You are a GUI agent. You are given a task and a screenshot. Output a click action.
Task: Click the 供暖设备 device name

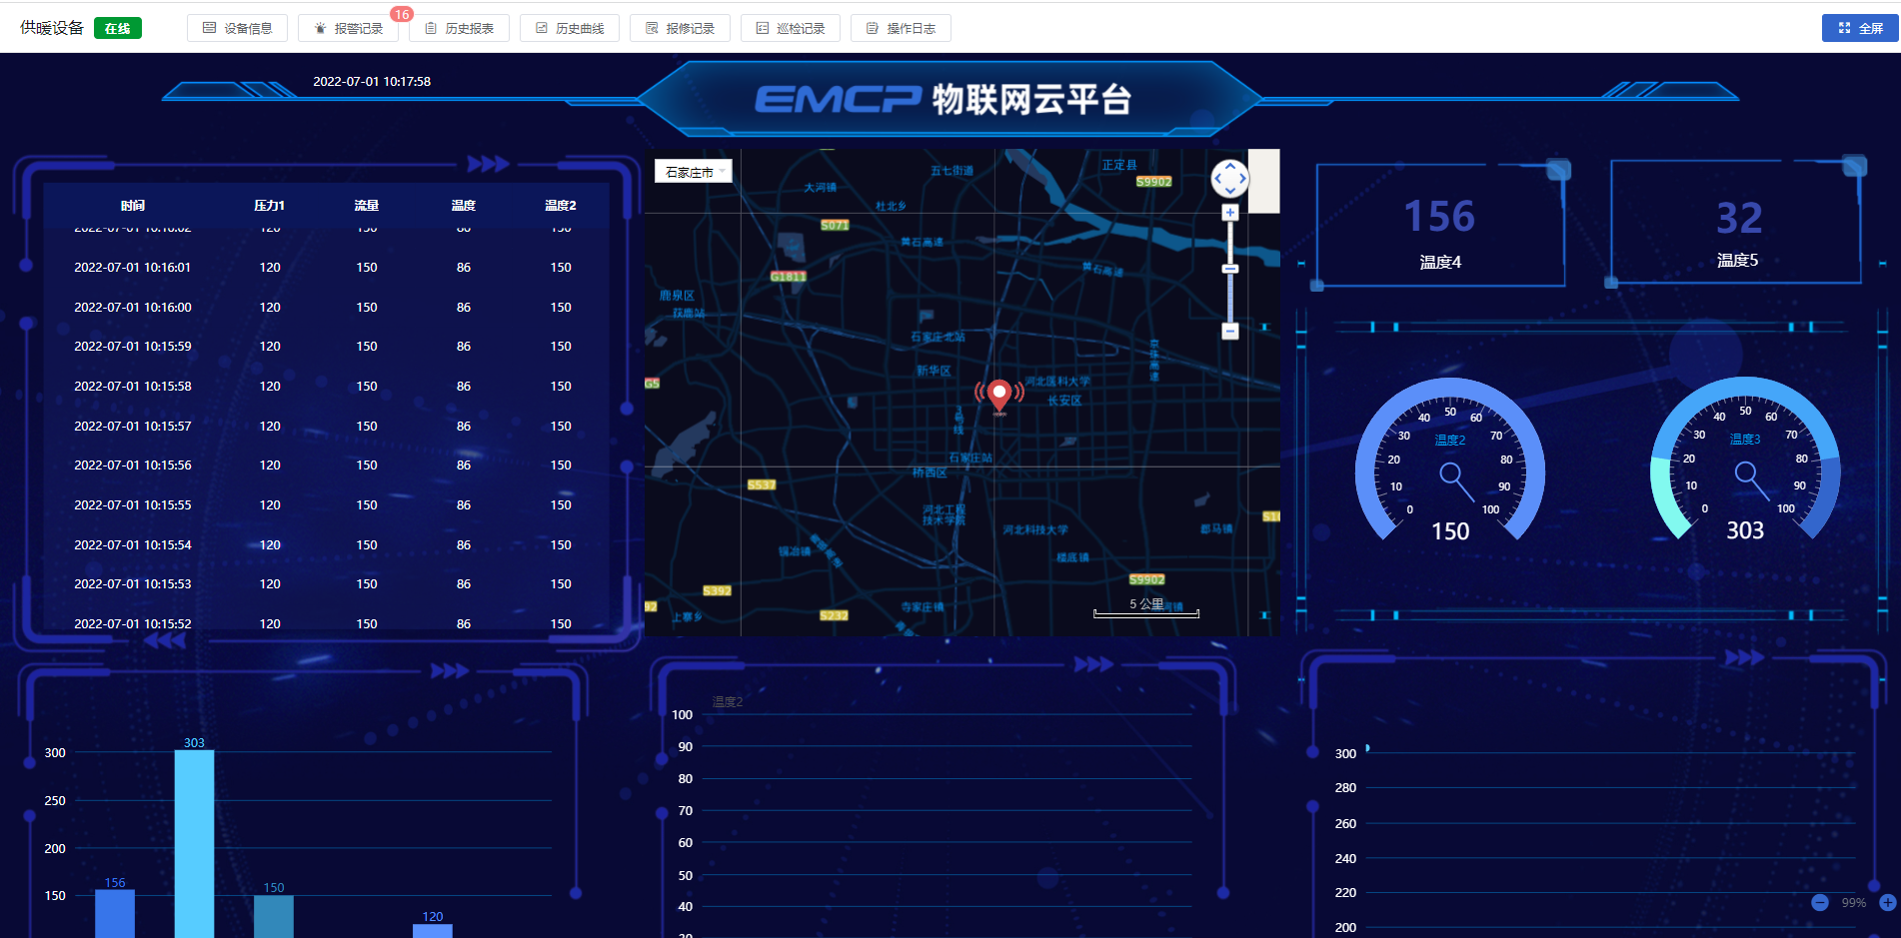coord(52,28)
